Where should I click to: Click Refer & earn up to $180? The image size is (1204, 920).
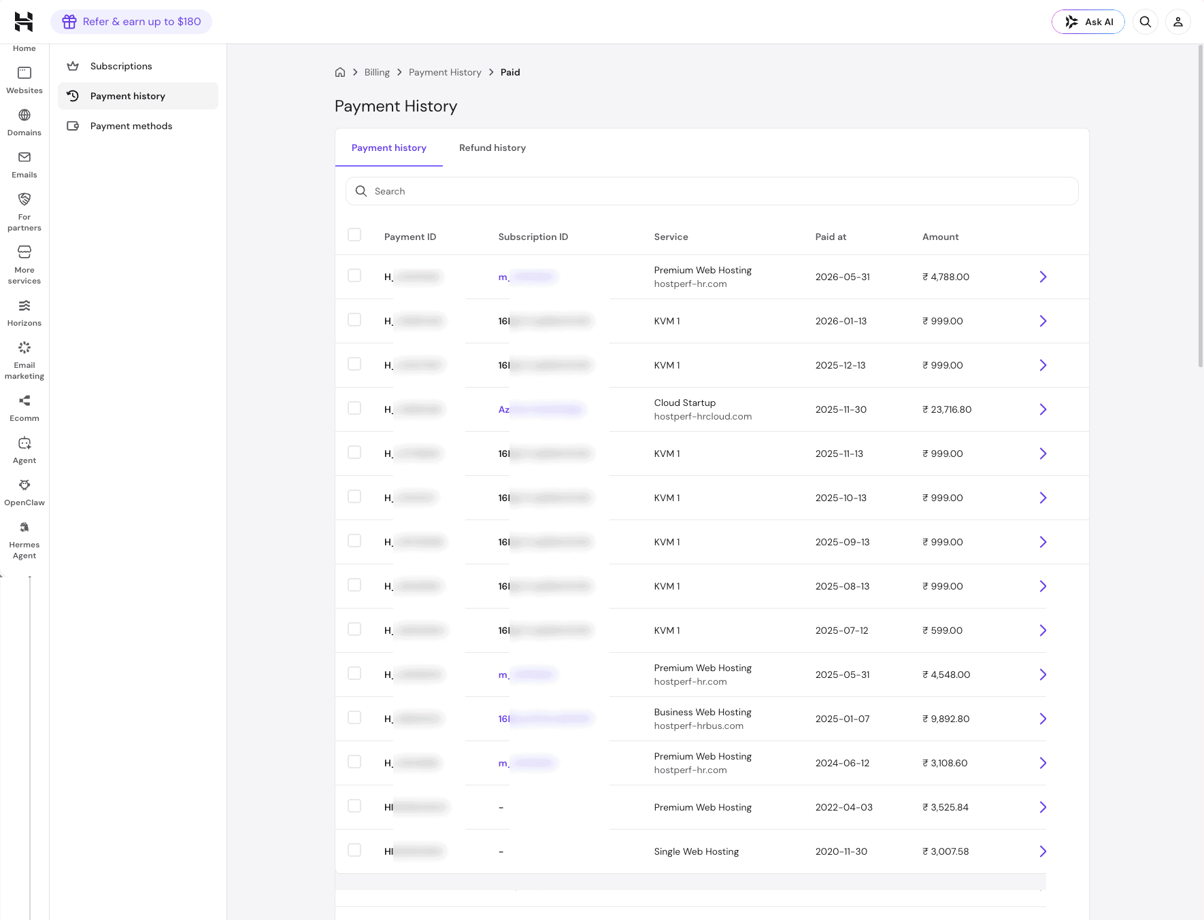point(131,22)
